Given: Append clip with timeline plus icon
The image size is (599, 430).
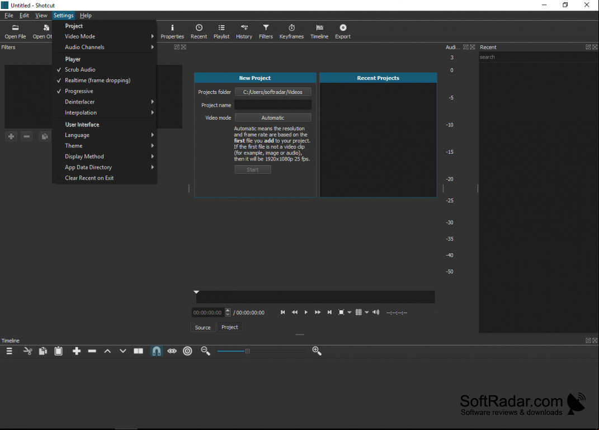Looking at the screenshot, I should [77, 351].
